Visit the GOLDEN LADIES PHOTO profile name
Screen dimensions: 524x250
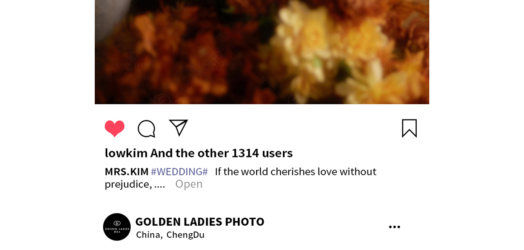click(x=200, y=222)
